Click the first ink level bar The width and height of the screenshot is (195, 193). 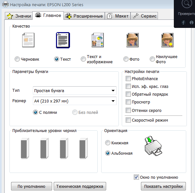click(25, 148)
